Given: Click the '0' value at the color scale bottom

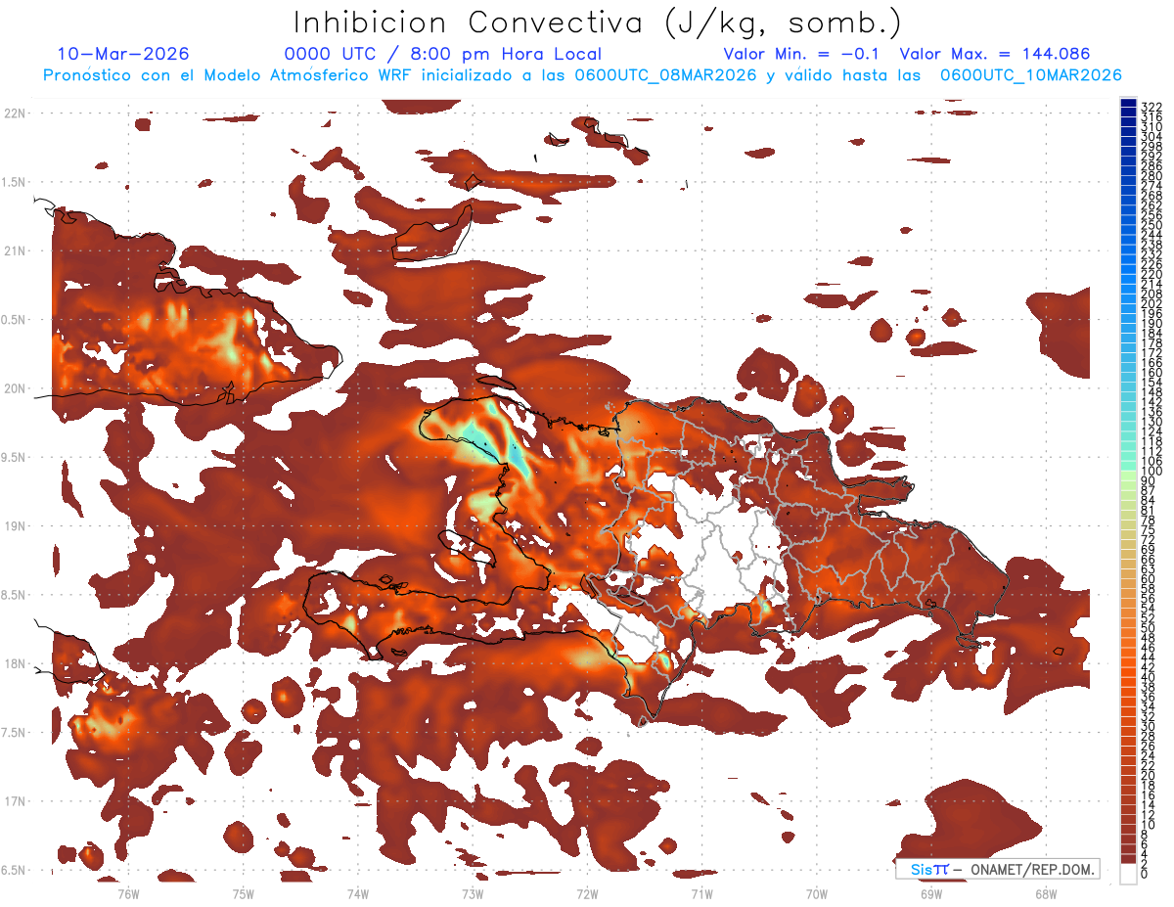Looking at the screenshot, I should tap(1144, 874).
